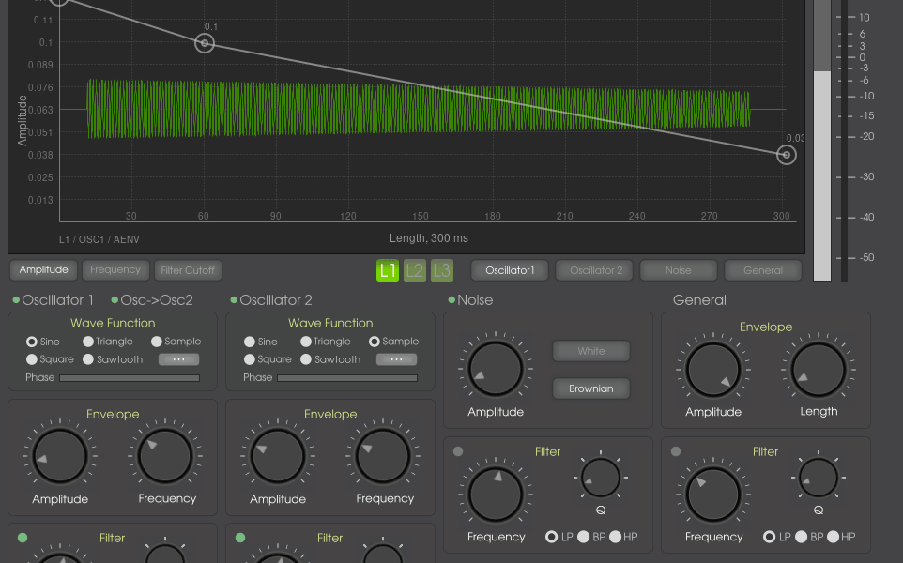
Task: Open Oscillator 2 sample browse button
Action: click(x=396, y=359)
